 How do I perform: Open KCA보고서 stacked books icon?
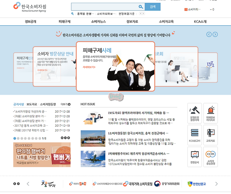point(194,135)
